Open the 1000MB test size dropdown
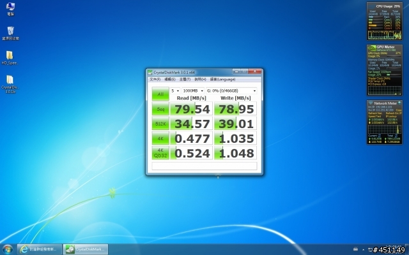Viewport: 409px width, 255px height. point(193,91)
